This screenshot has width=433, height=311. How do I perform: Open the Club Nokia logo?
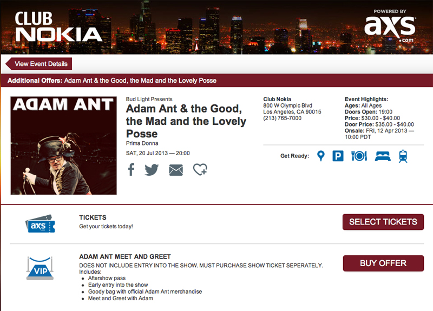click(58, 27)
